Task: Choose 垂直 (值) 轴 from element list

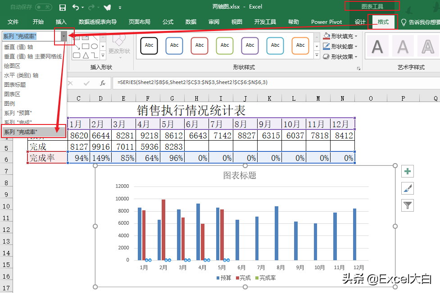Action: [18, 47]
